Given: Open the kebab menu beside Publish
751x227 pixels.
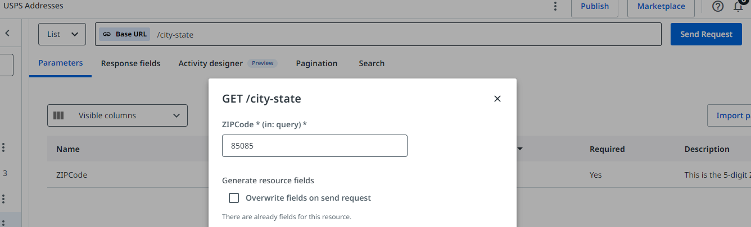Looking at the screenshot, I should pos(555,6).
